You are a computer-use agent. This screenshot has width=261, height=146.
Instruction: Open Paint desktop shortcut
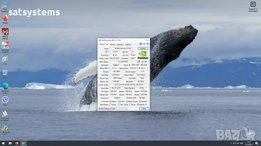5,60
